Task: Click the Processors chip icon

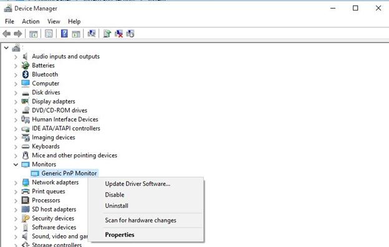Action: point(26,200)
